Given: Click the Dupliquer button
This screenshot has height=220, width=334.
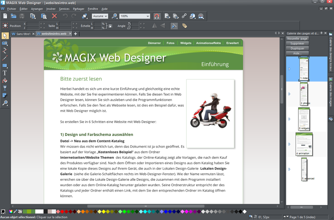Looking at the screenshot, I should click(298, 48).
